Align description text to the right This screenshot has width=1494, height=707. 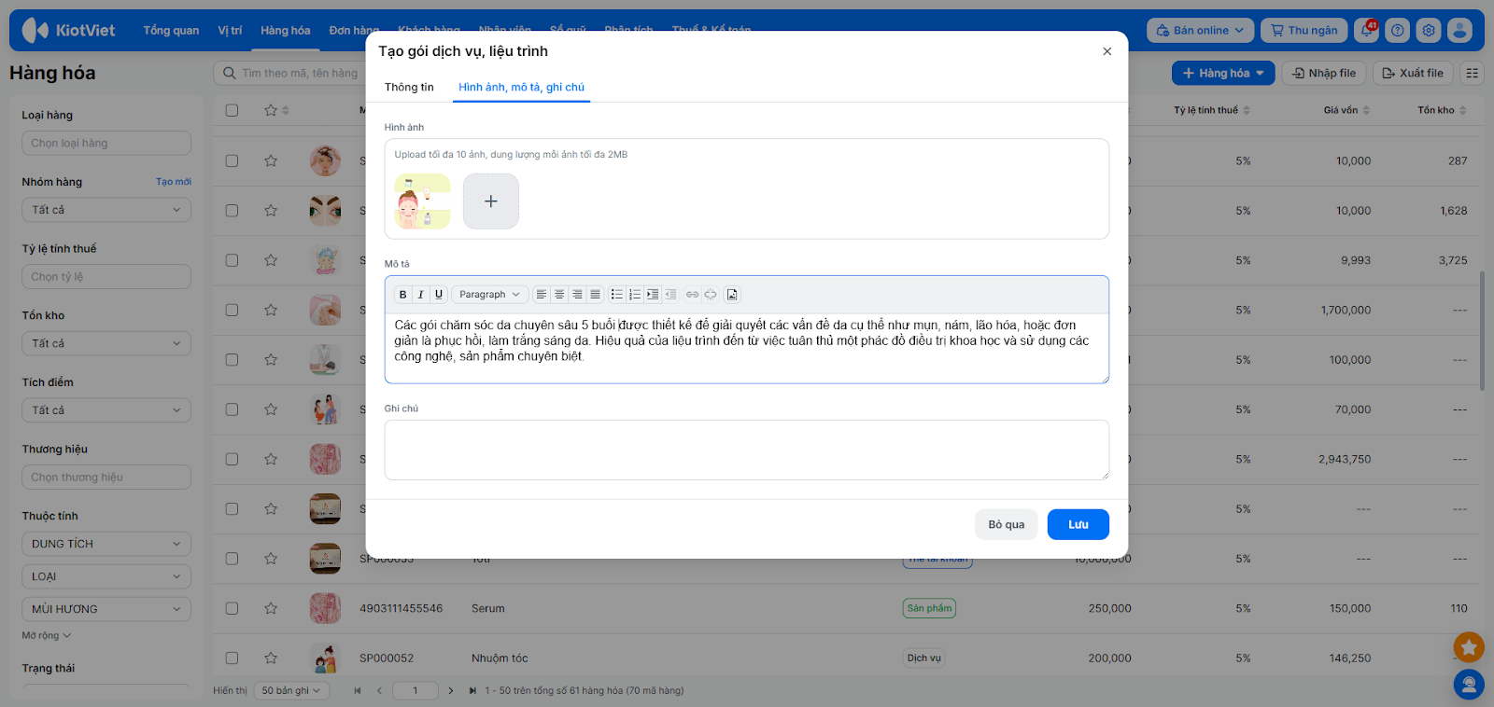click(x=577, y=295)
